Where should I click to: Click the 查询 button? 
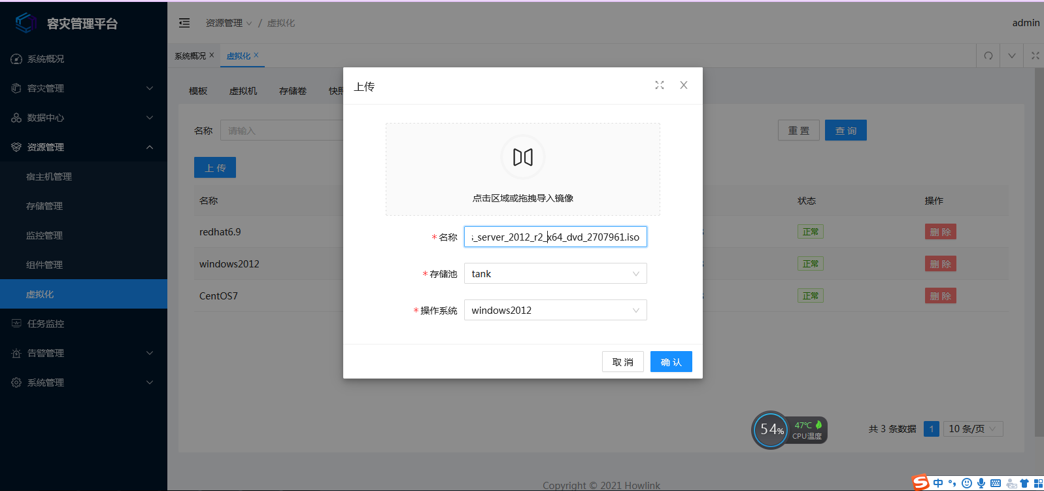(x=846, y=130)
